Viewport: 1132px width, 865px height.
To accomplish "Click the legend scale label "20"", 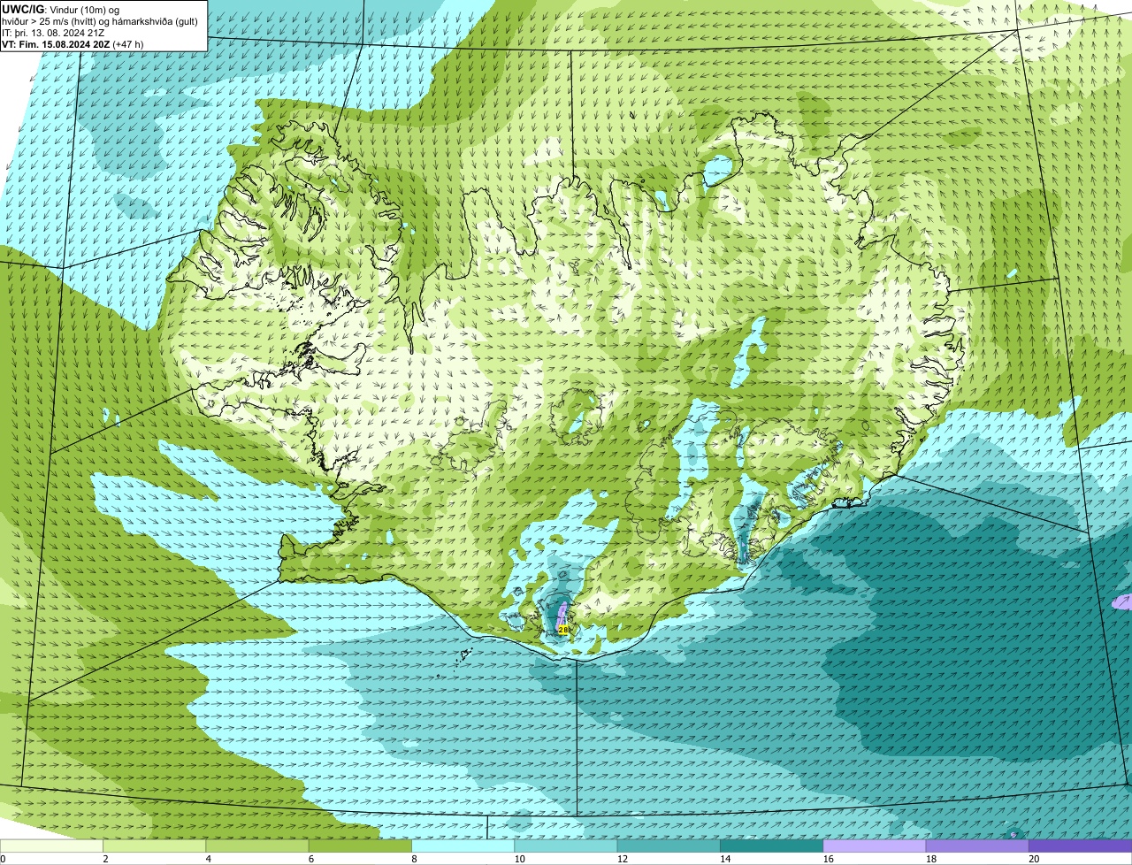I will click(1034, 859).
